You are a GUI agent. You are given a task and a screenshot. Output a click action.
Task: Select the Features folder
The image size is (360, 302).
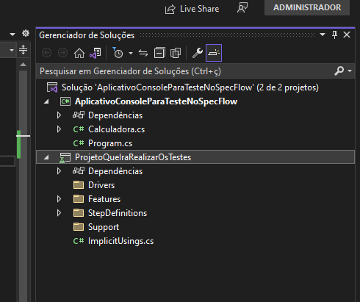point(104,199)
